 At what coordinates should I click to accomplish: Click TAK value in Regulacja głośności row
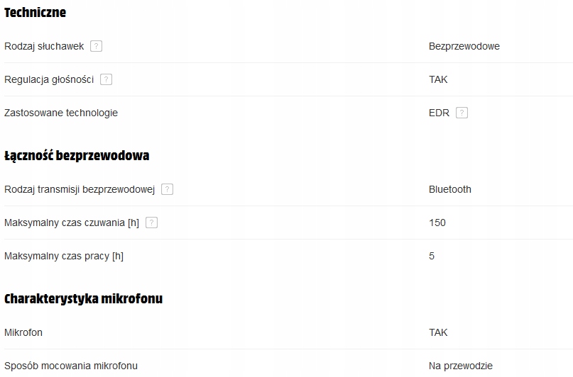point(438,79)
